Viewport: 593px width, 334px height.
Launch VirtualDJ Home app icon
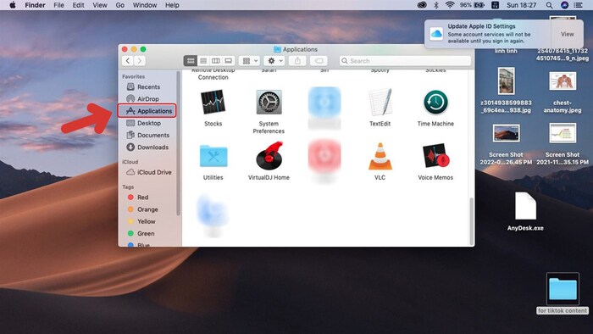[x=269, y=155]
